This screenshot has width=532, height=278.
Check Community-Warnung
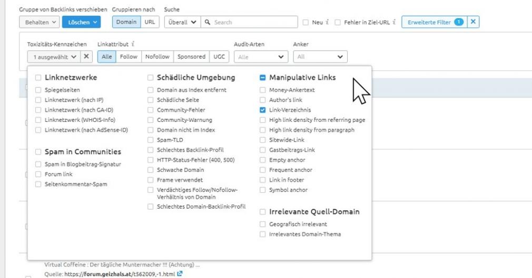coord(150,120)
